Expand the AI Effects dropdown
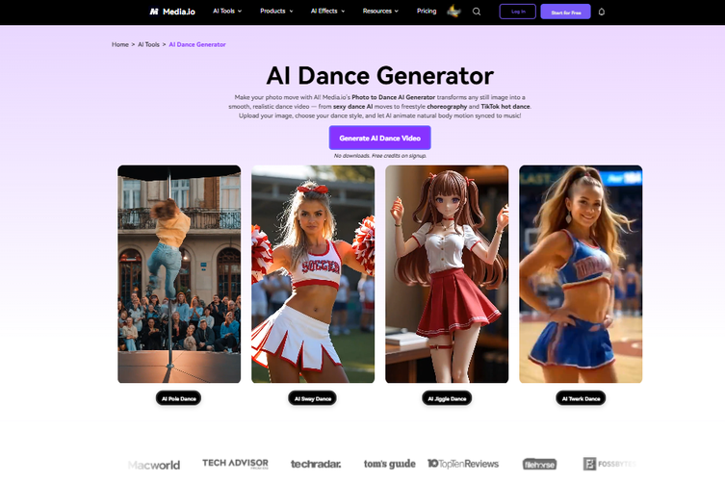Screen dimensions: 725x481 pos(327,12)
